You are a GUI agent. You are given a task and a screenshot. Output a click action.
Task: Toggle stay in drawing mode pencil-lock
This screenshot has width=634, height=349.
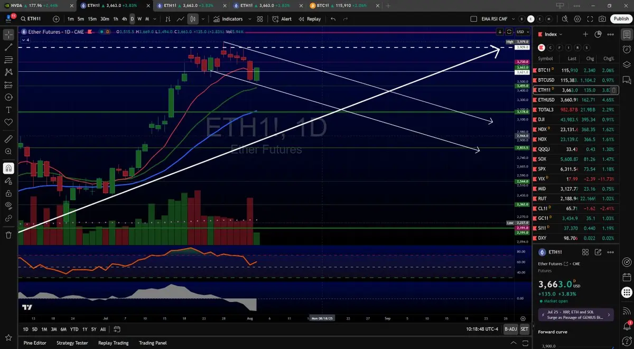click(8, 181)
